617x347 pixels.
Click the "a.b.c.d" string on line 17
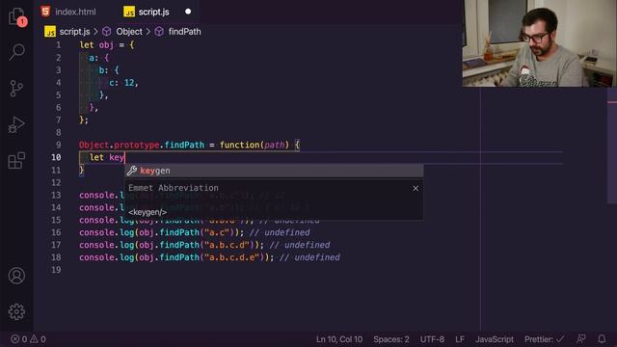point(227,245)
